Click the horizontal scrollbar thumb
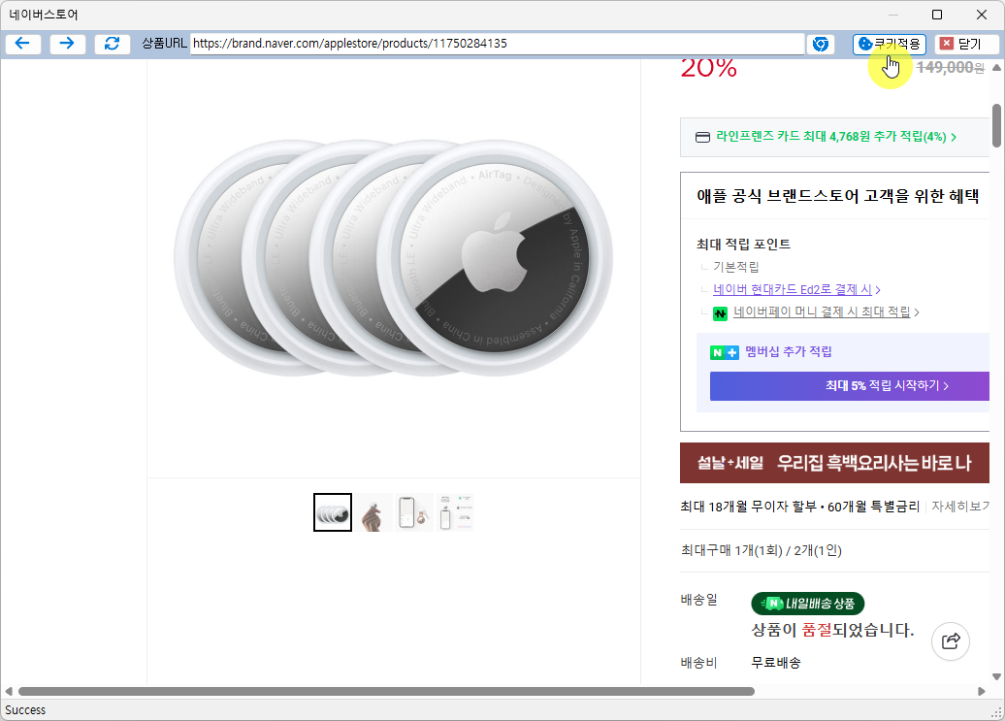Screen dimensions: 1005x721 [x=386, y=692]
